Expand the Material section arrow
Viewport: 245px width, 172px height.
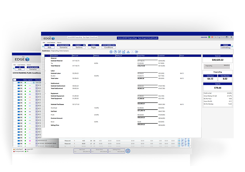click(x=45, y=58)
